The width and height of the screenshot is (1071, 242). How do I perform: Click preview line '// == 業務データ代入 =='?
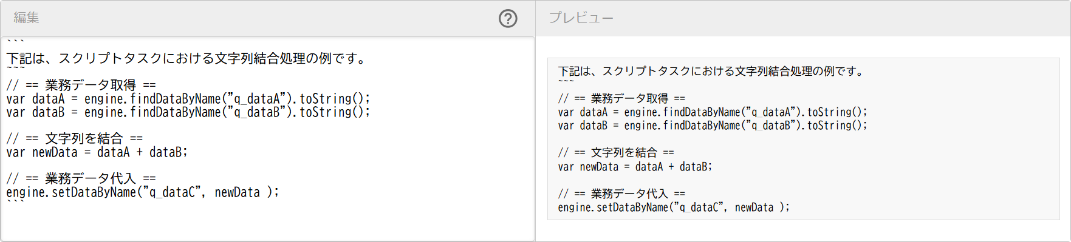click(621, 193)
